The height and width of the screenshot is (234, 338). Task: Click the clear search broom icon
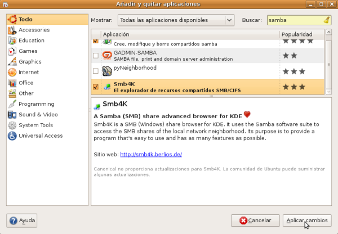point(327,20)
